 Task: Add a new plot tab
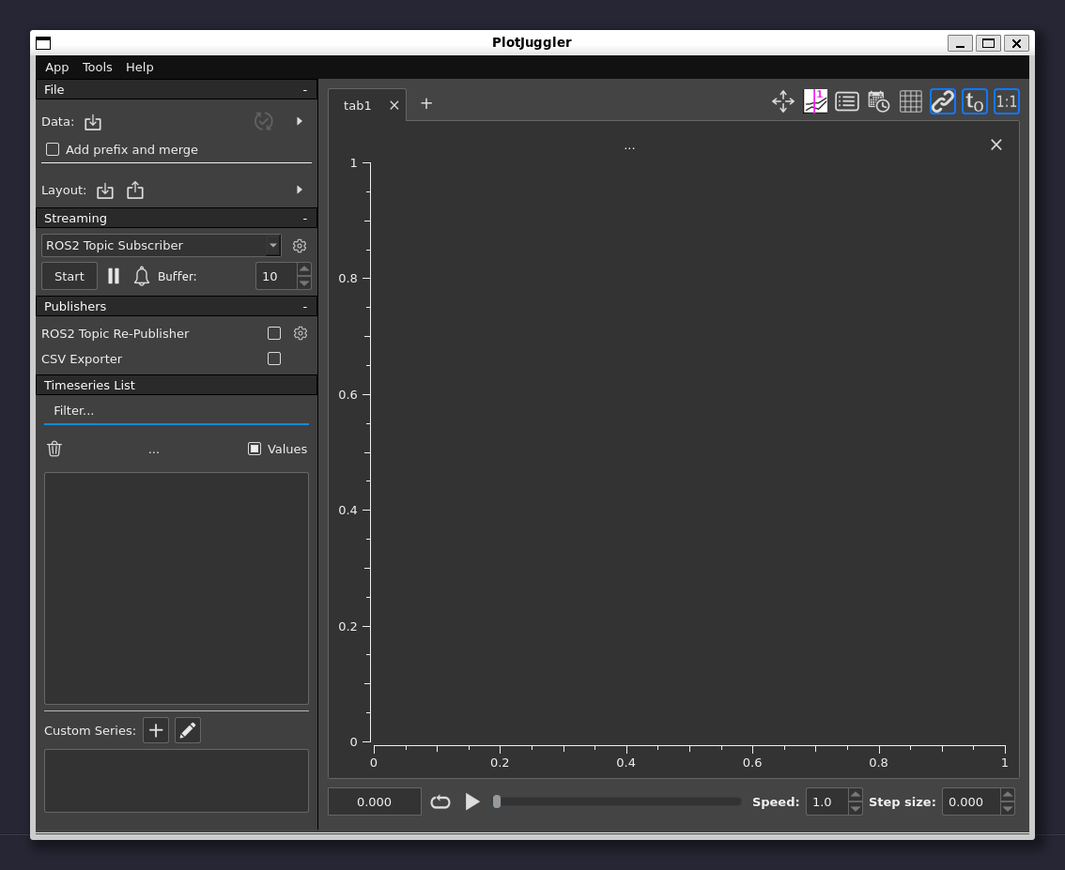(x=426, y=103)
